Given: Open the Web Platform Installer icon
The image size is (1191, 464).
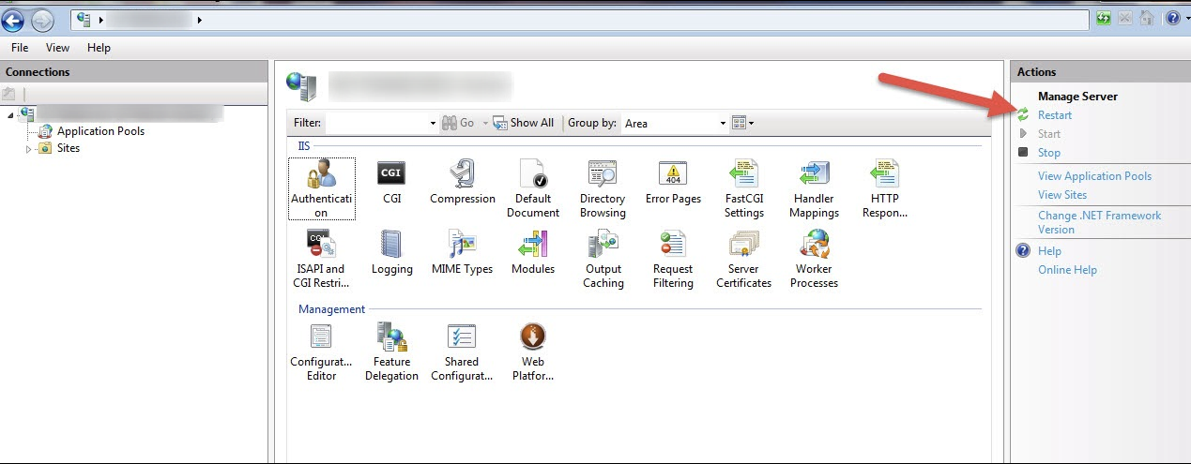Looking at the screenshot, I should pyautogui.click(x=533, y=337).
